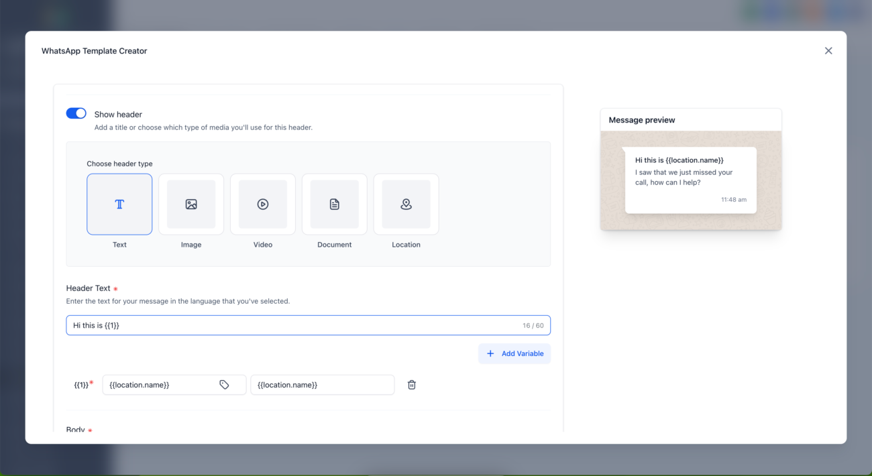Click the second {{location.name}} sample field
The image size is (872, 476).
point(322,385)
